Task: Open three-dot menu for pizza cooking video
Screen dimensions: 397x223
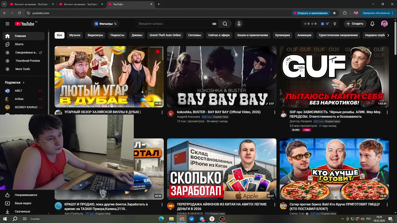Action: pos(387,205)
